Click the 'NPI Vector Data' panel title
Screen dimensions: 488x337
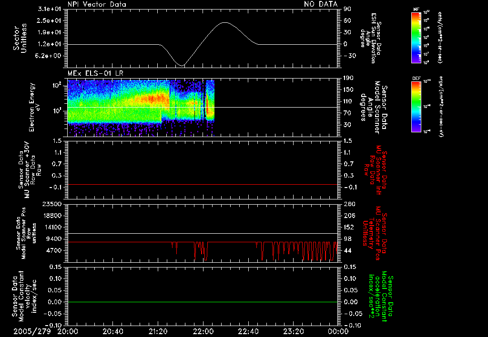click(x=97, y=4)
